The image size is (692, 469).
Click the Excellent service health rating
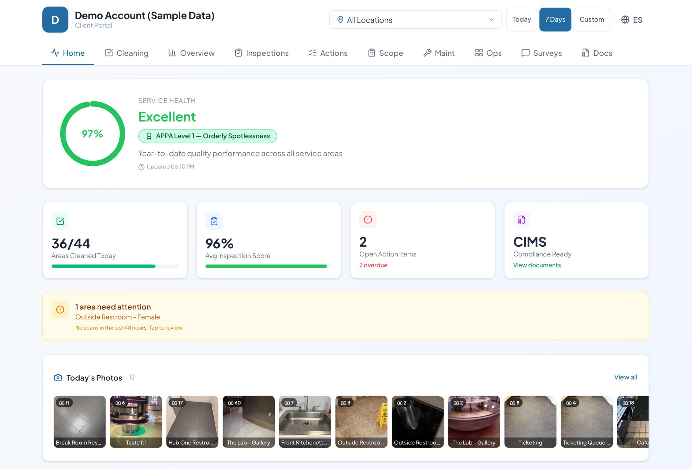point(167,117)
